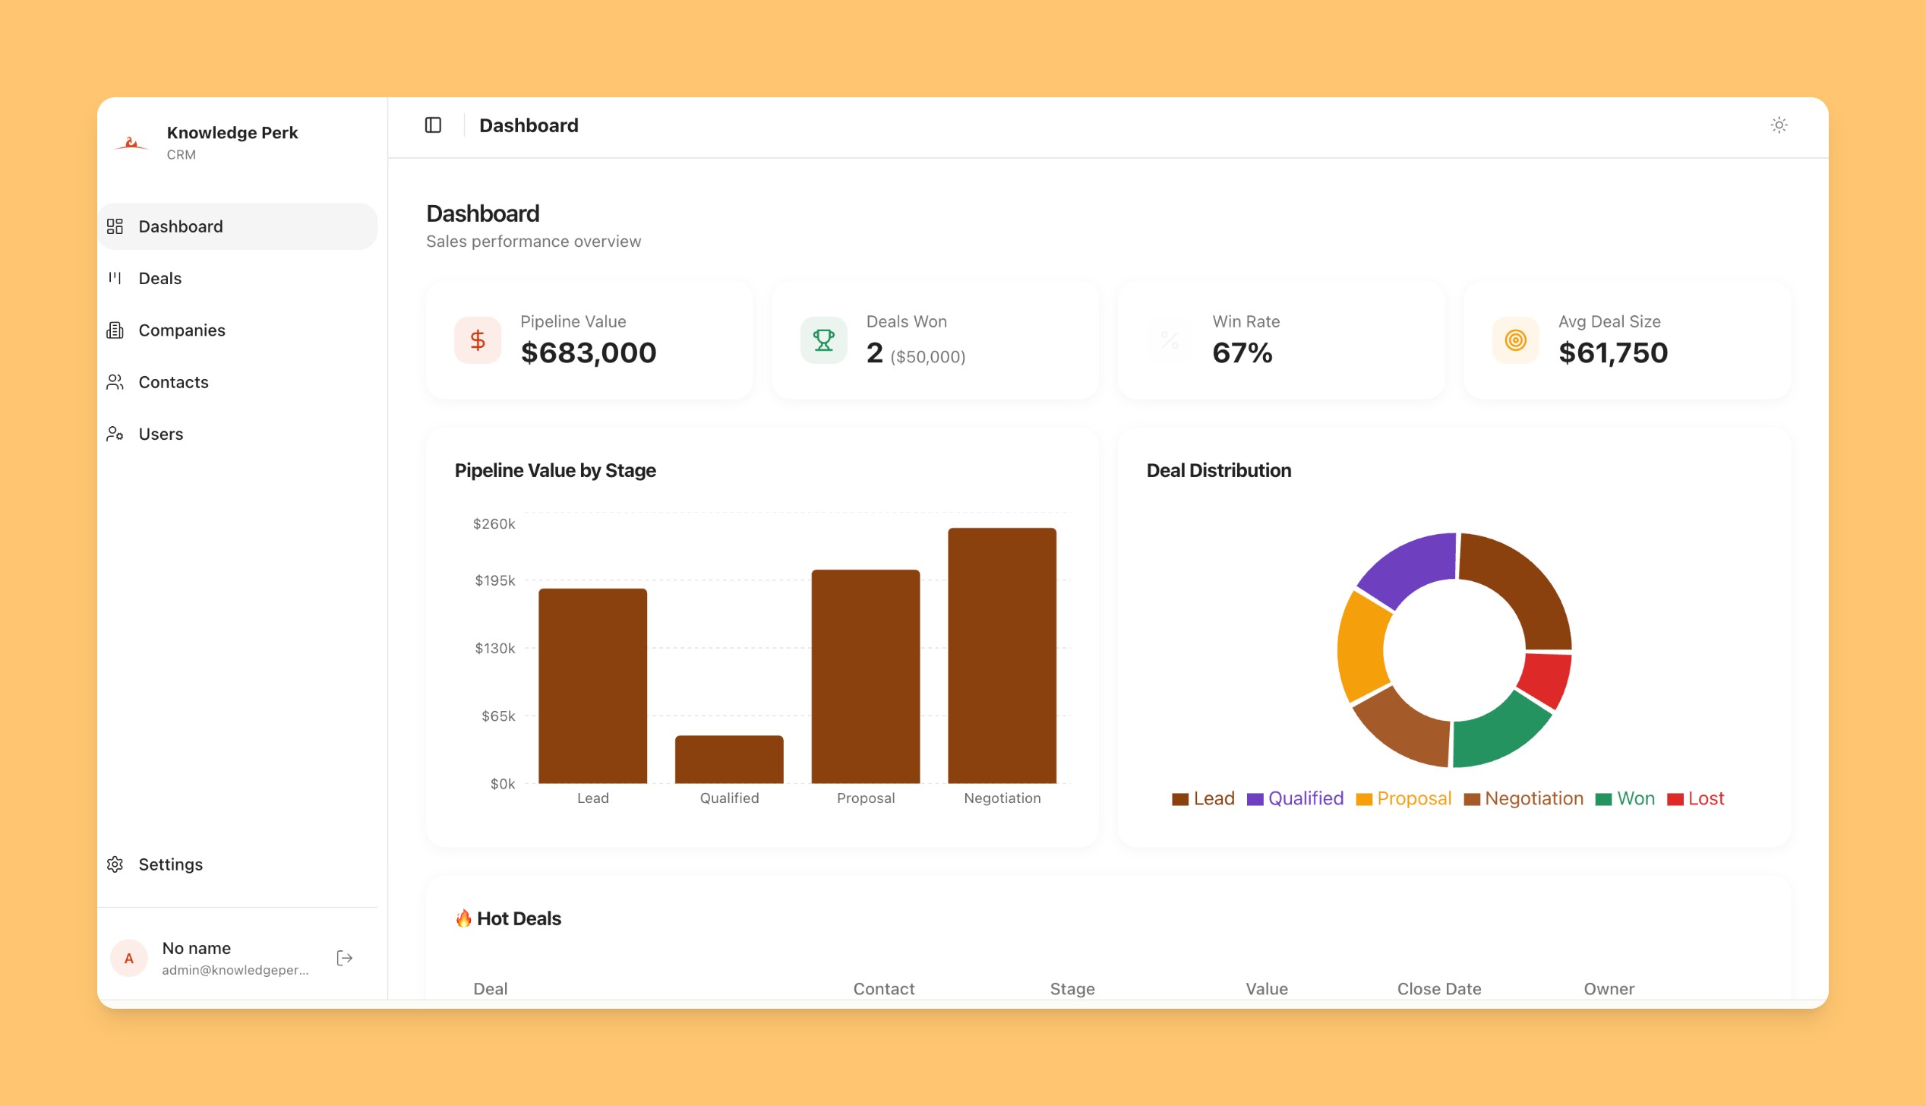Viewport: 1926px width, 1106px height.
Task: Click the logout arrow icon
Action: click(x=345, y=958)
